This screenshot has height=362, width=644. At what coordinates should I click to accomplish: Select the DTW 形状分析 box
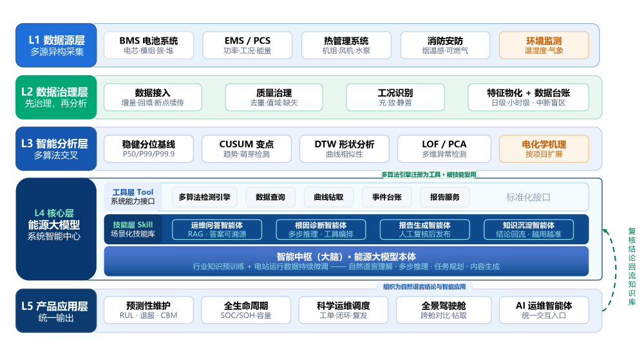click(x=345, y=149)
